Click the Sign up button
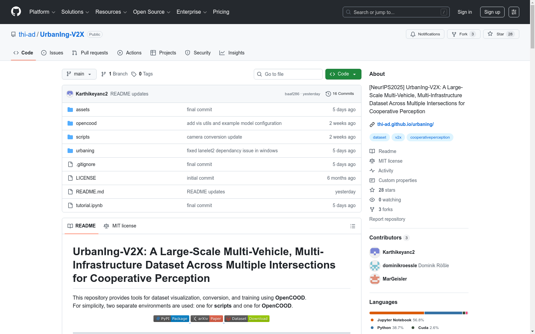Viewport: 535px width, 334px height. click(492, 12)
